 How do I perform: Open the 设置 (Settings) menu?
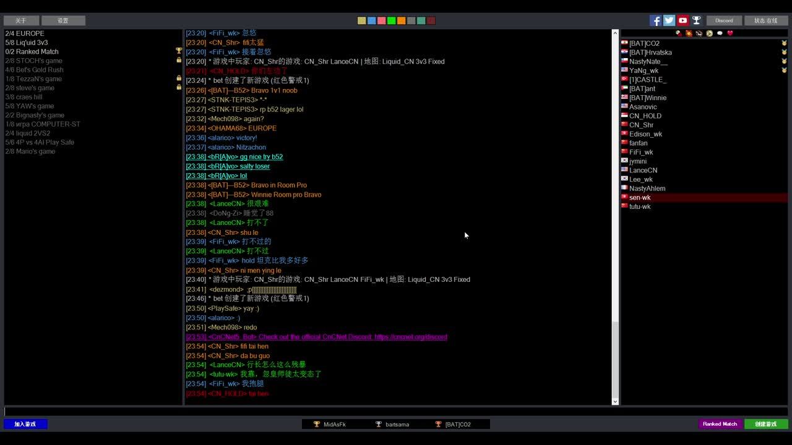click(x=63, y=20)
